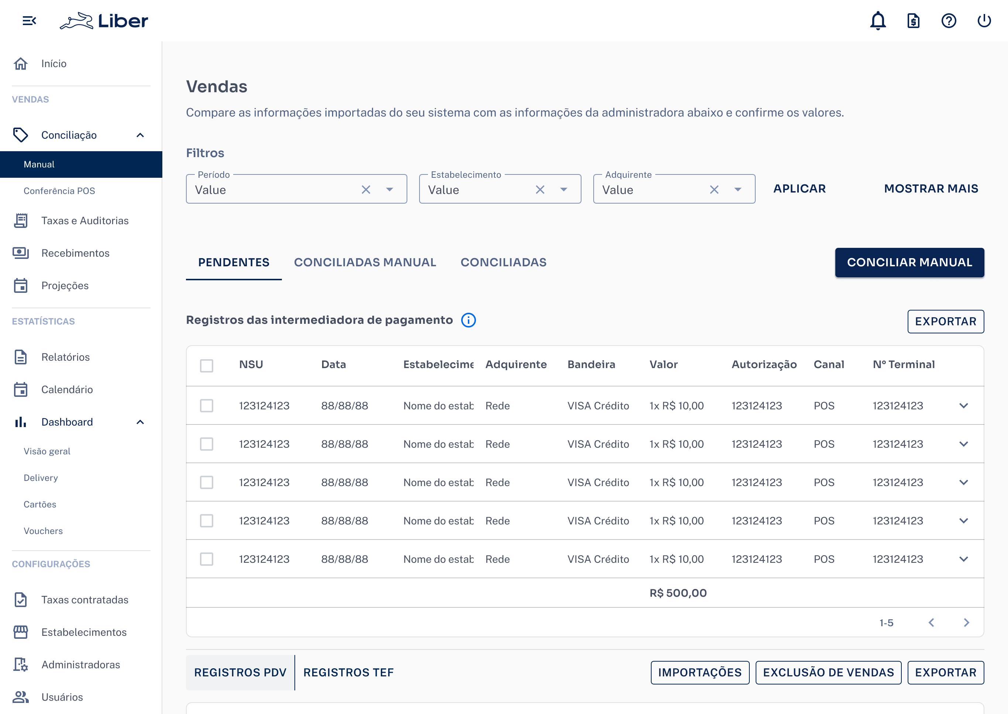Open the invoice document icon in header

point(914,21)
